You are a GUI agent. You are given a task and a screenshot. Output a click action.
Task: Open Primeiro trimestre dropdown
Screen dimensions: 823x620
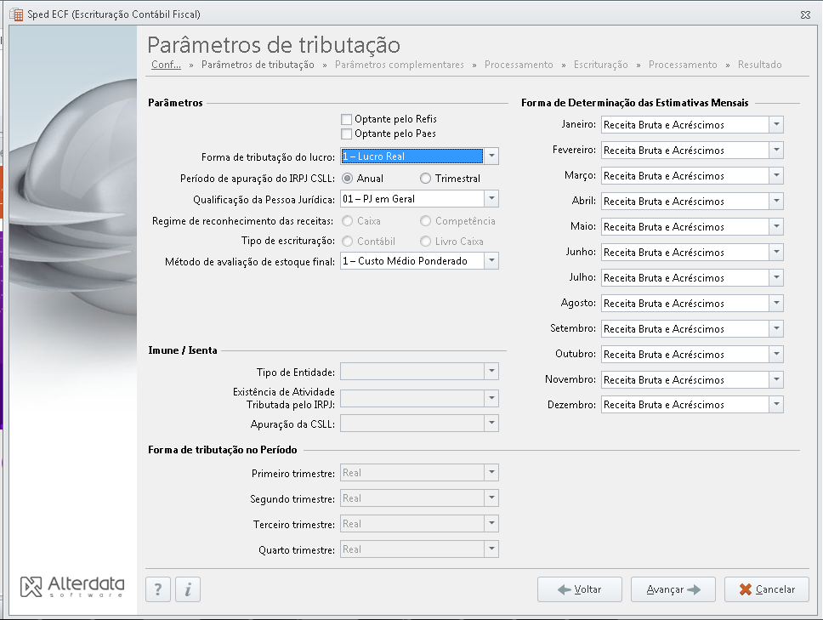pos(491,473)
